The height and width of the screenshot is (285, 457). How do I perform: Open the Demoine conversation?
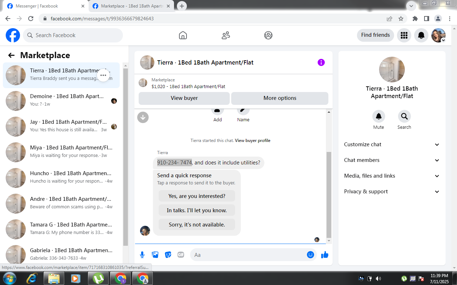(61, 101)
